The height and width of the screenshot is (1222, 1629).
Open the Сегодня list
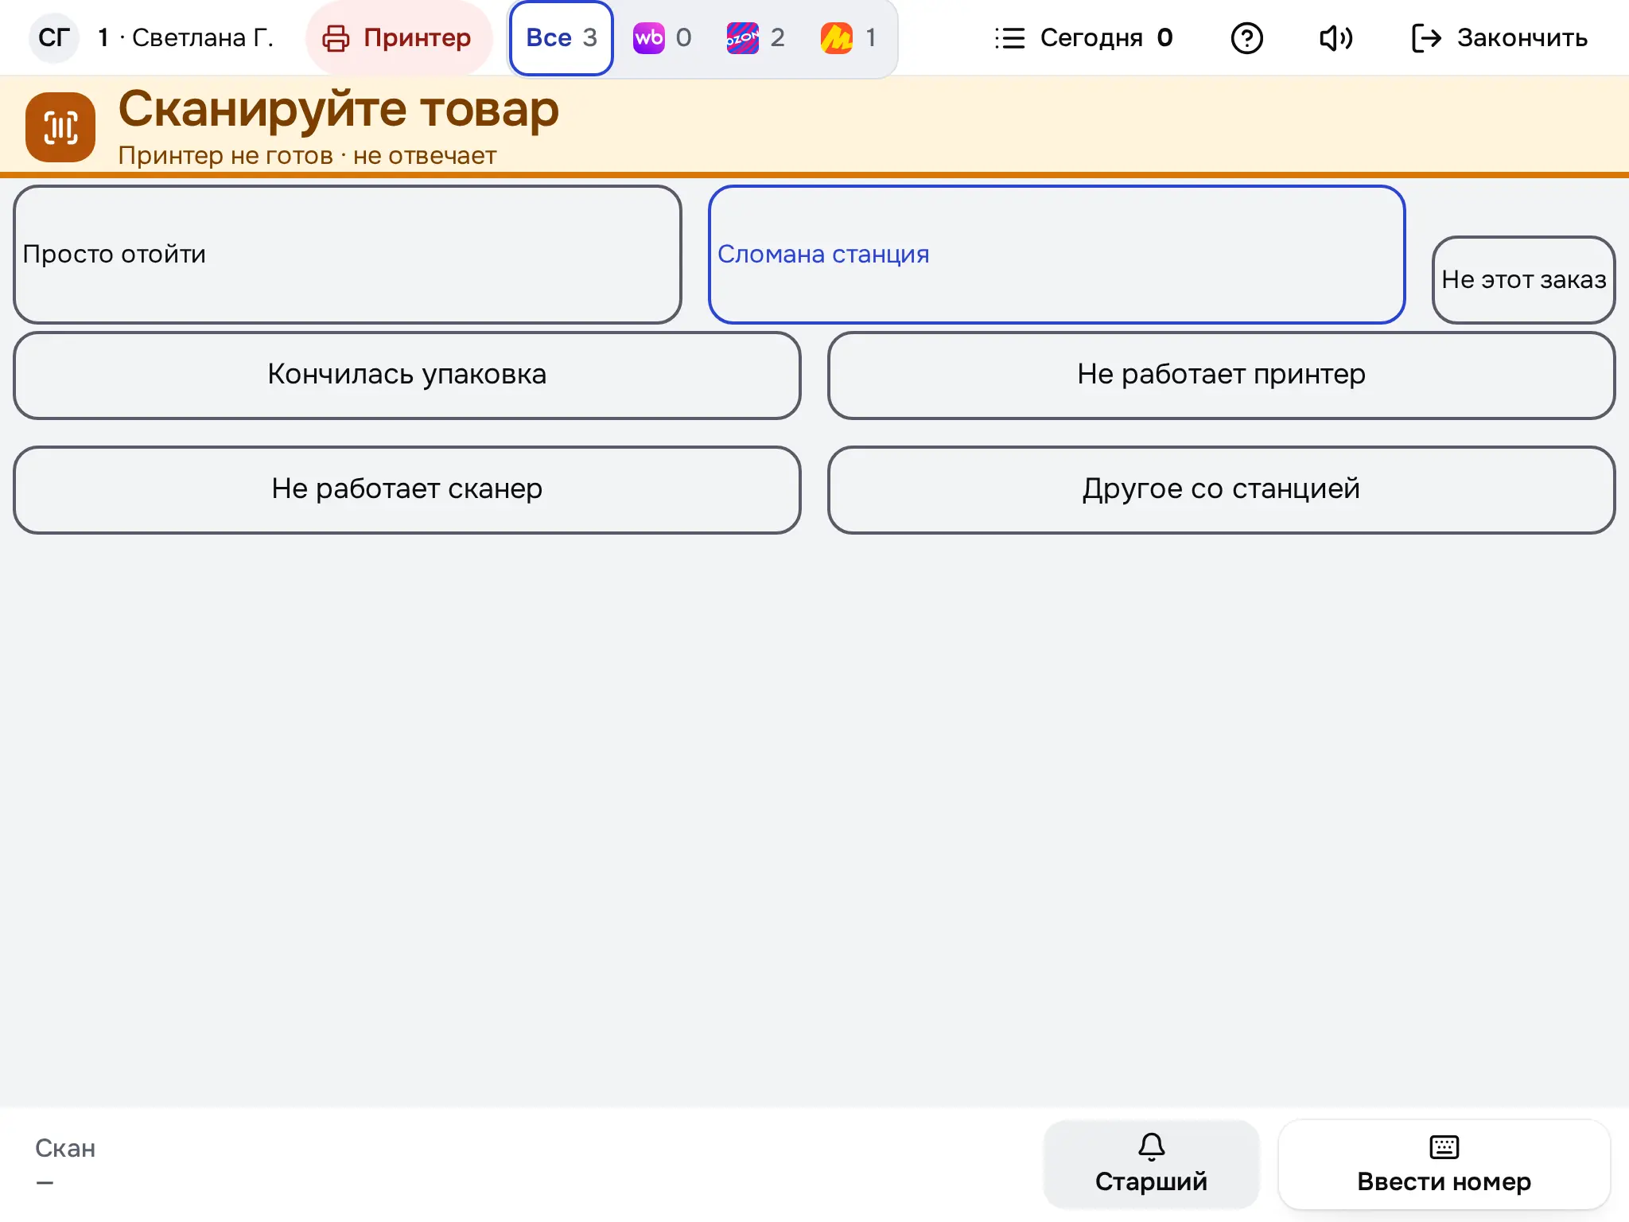pyautogui.click(x=1083, y=37)
